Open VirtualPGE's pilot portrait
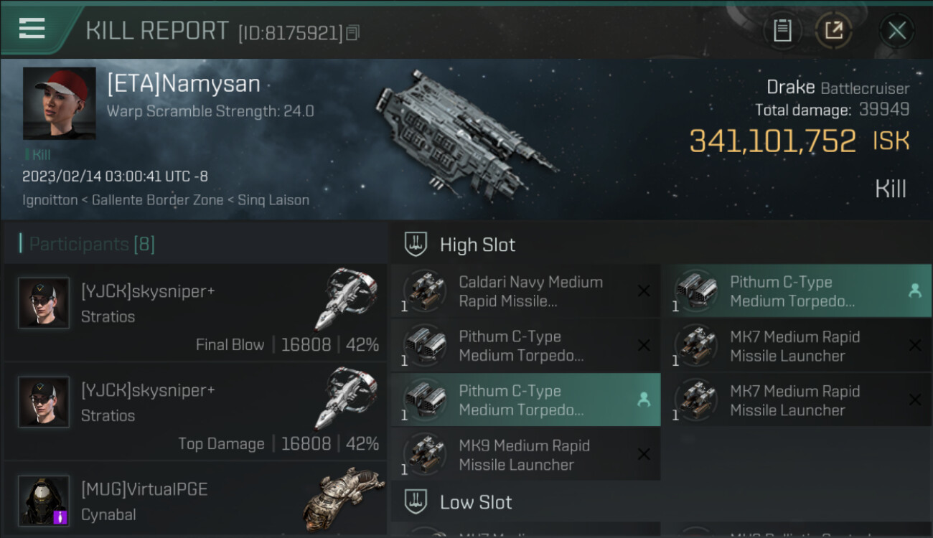 44,501
